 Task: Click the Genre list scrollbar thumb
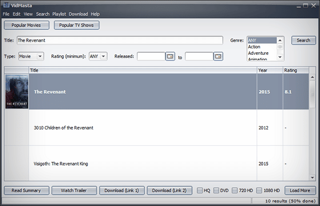point(280,47)
